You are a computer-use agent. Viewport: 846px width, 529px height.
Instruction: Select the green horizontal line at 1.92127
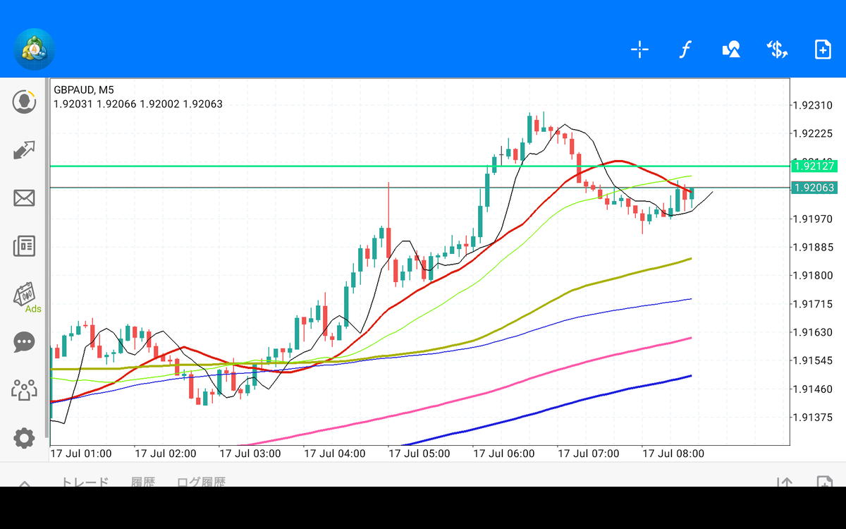tap(419, 166)
